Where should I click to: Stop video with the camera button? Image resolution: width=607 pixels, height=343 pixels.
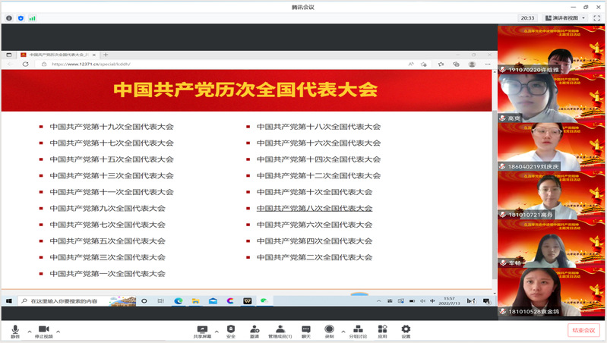click(x=43, y=329)
